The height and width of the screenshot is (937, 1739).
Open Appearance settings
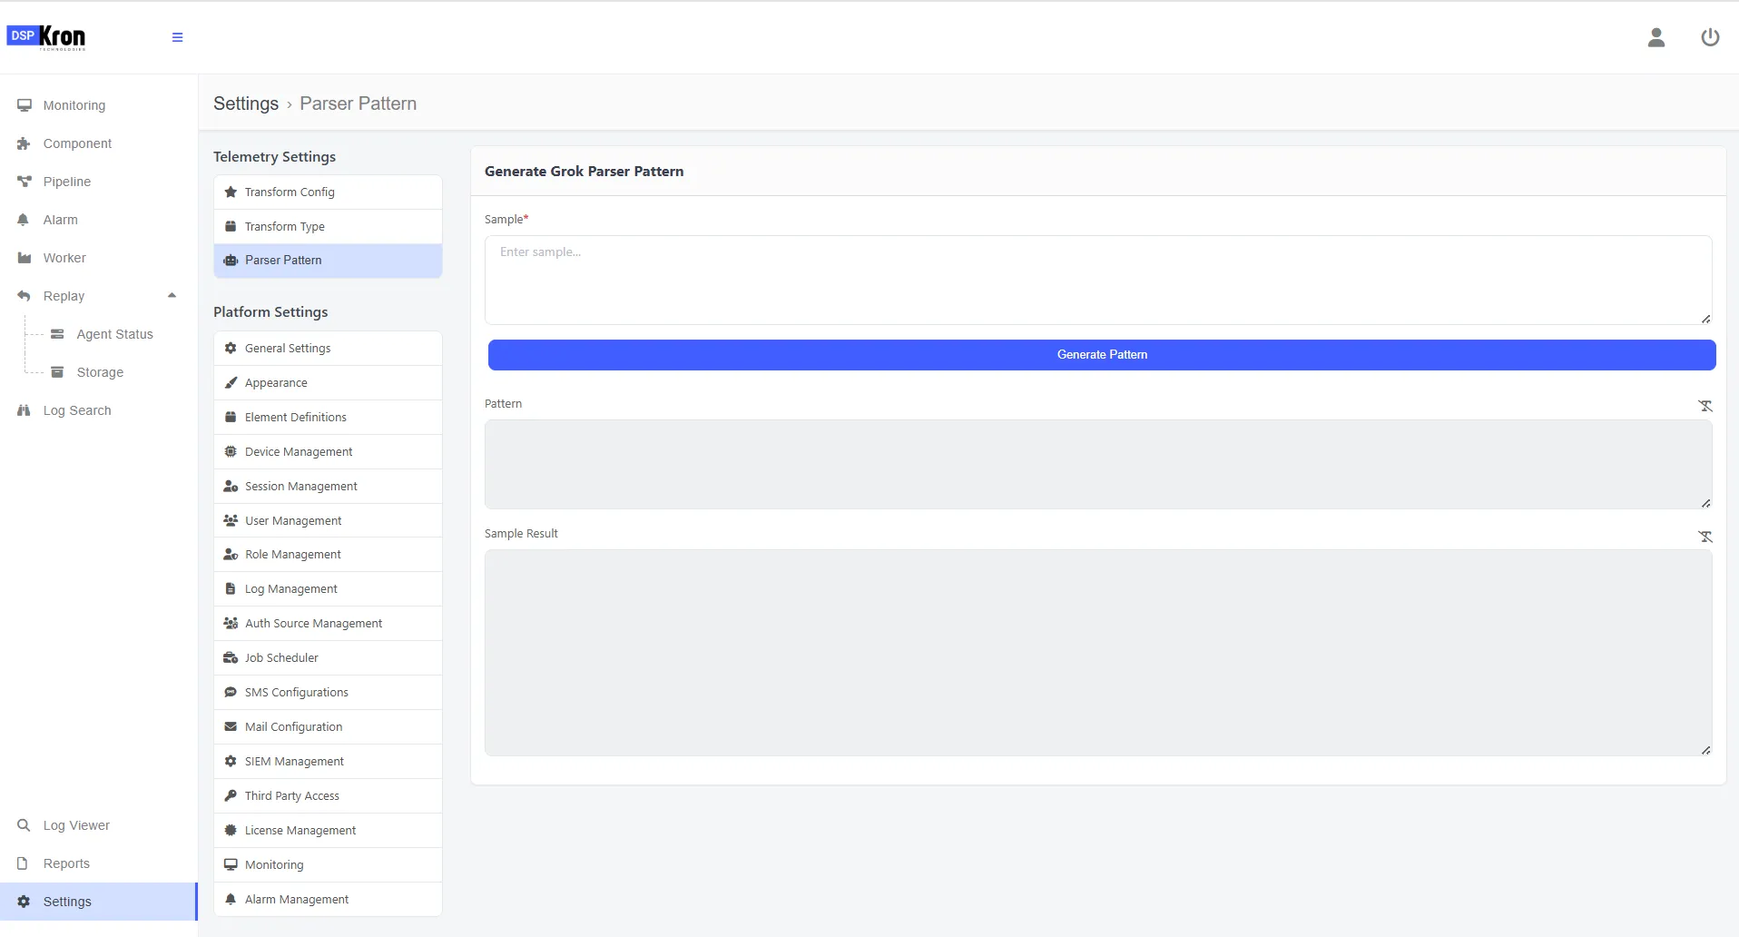coord(328,383)
